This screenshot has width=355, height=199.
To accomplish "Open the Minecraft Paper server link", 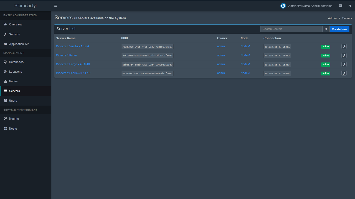I will click(x=67, y=55).
